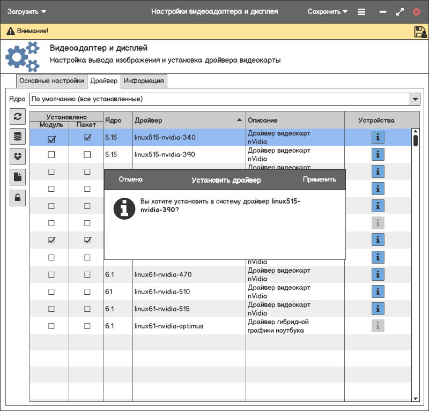Show device info for linux61-nvidia-470
Screen dimensions: 429x411
[x=378, y=274]
